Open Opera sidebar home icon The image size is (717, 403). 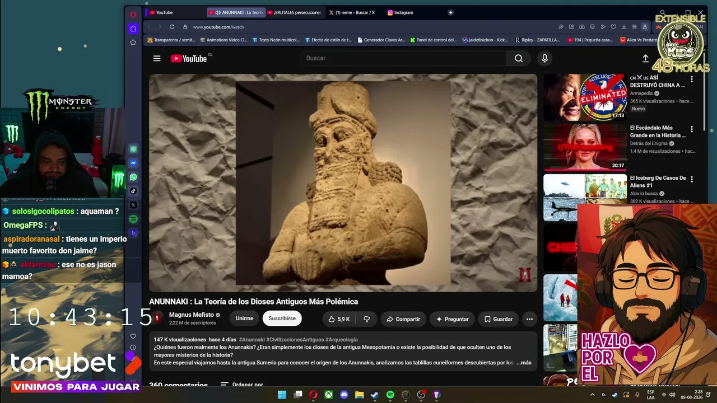pos(133,28)
